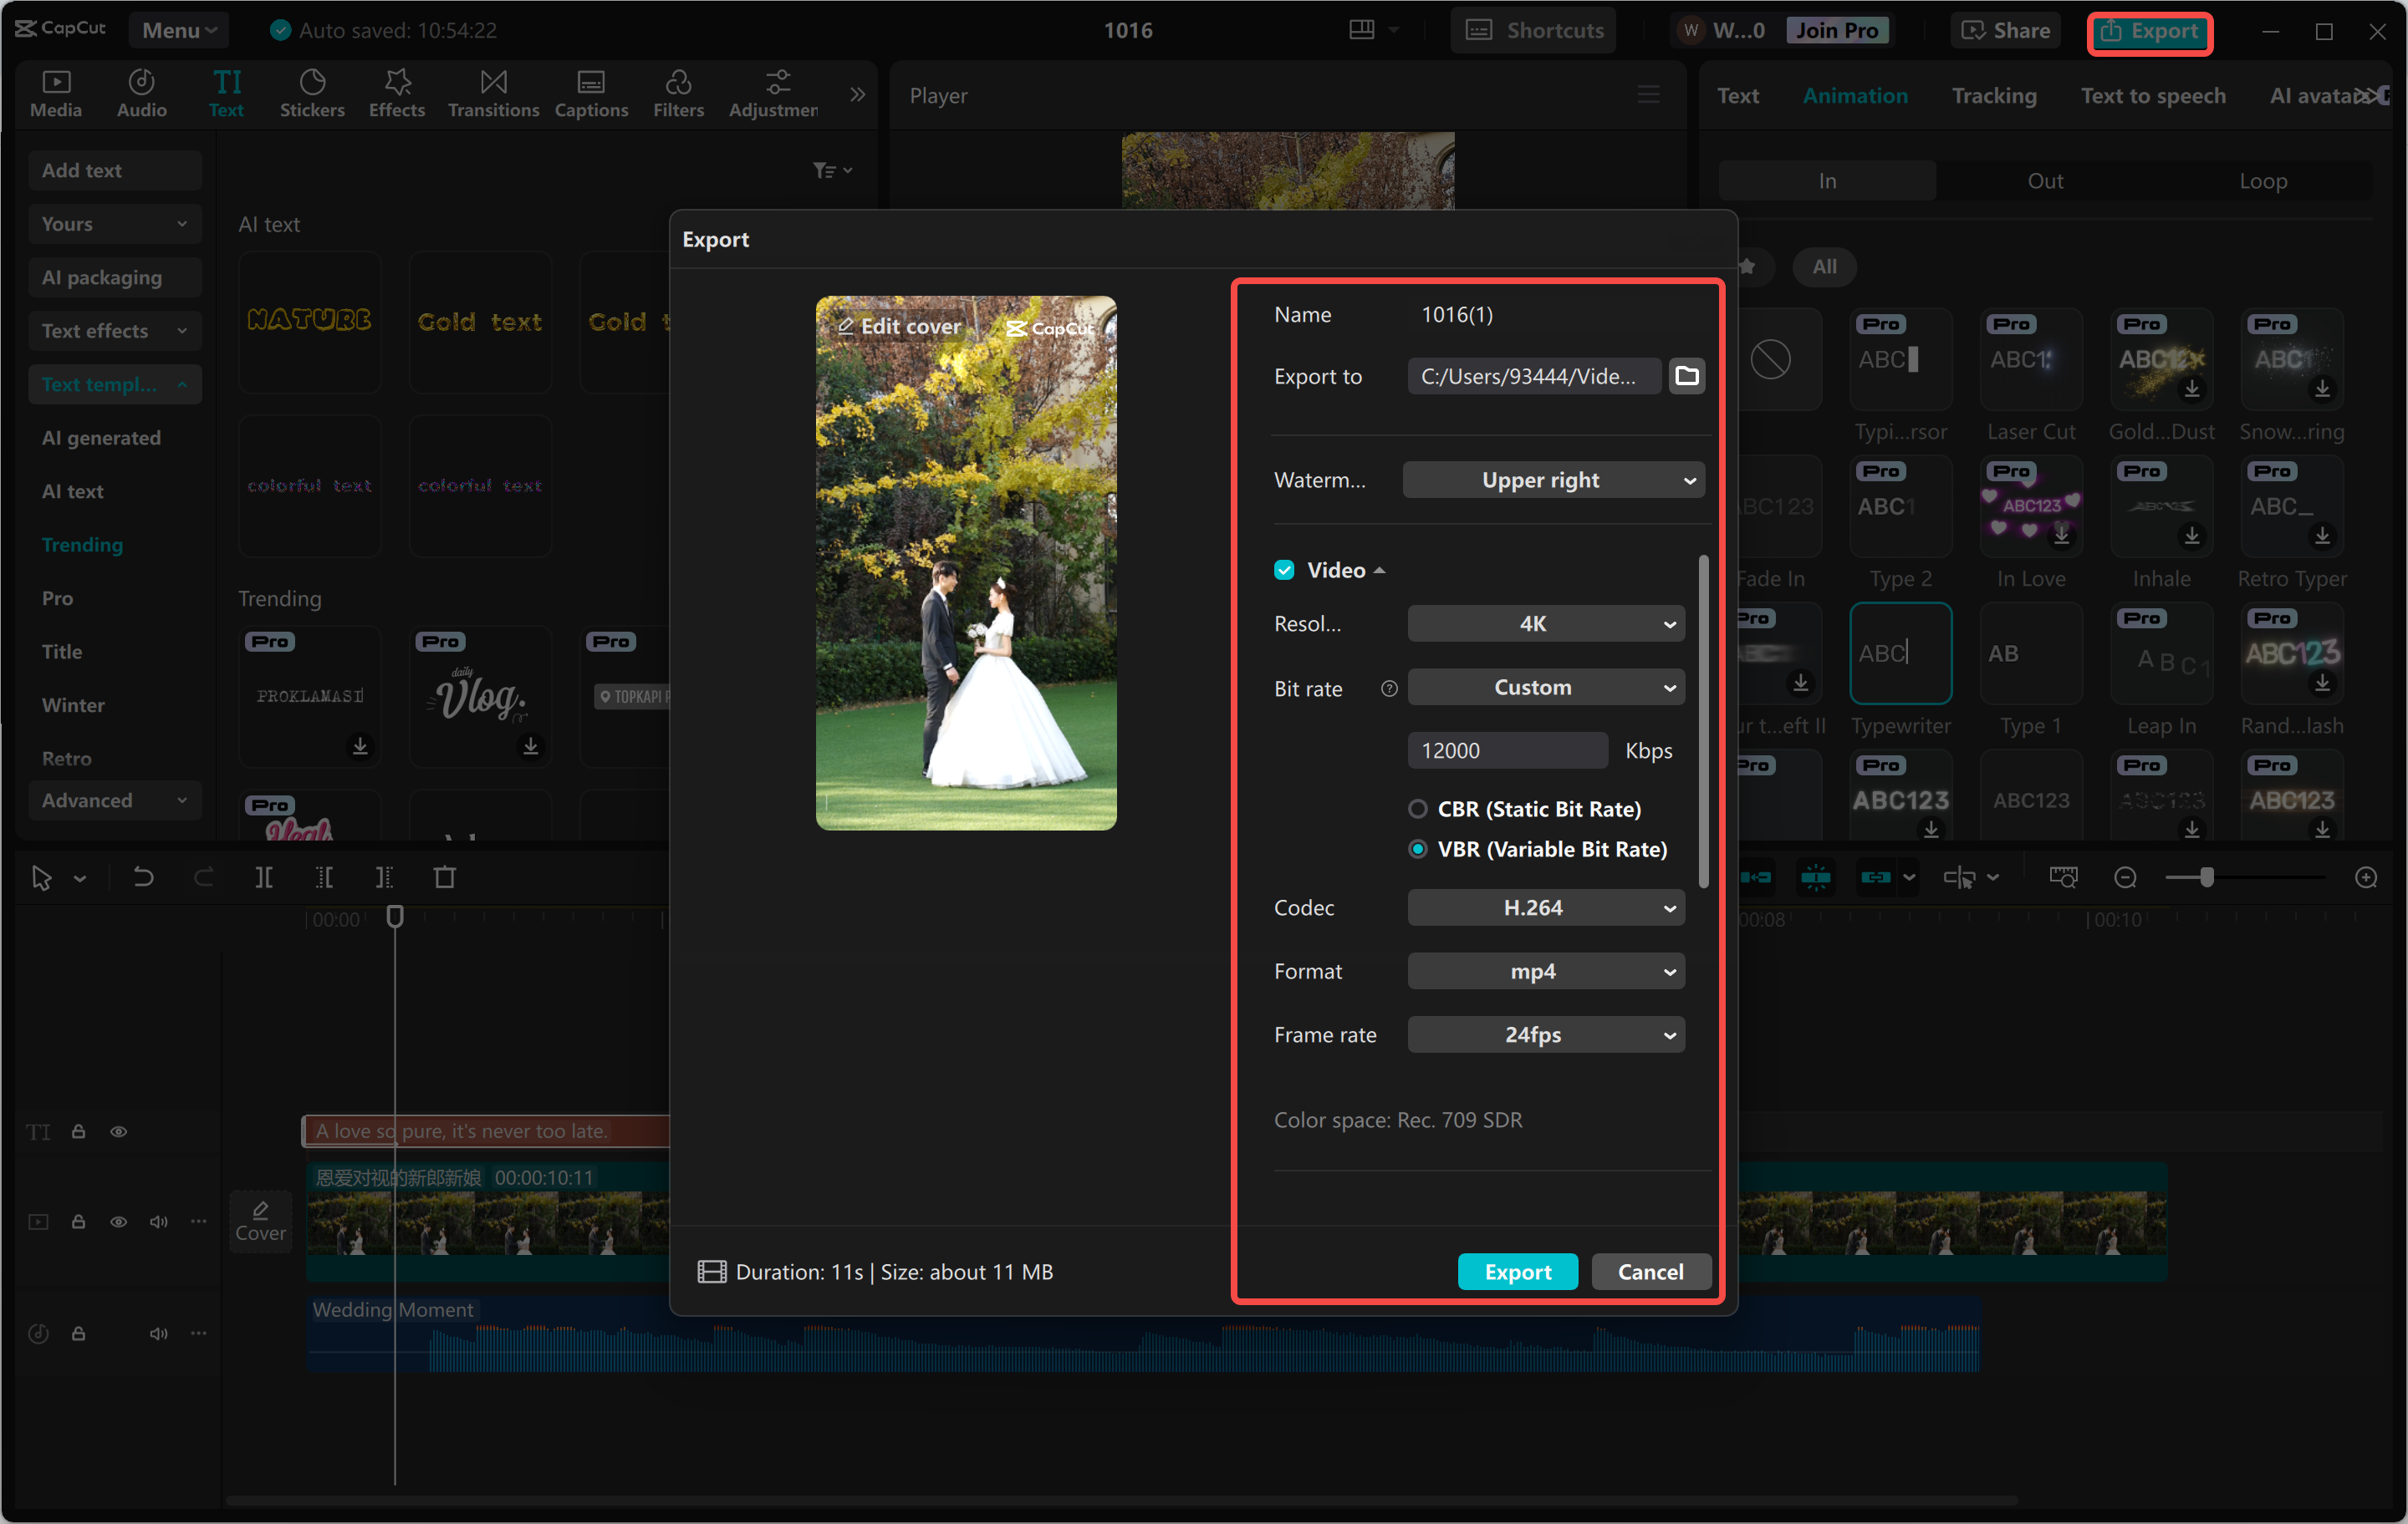Select the Audio panel icon

(141, 93)
